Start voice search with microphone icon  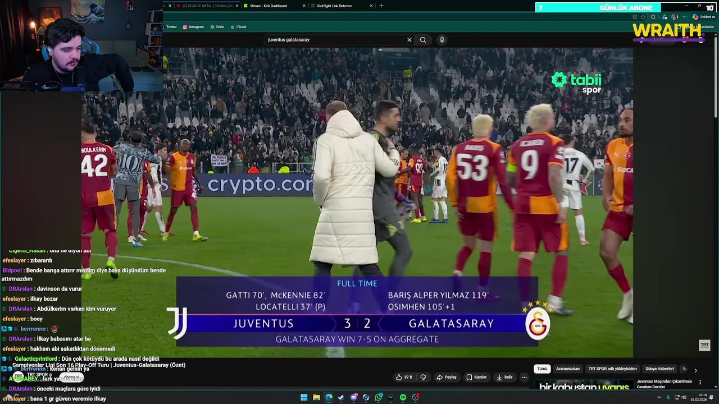[x=442, y=40]
